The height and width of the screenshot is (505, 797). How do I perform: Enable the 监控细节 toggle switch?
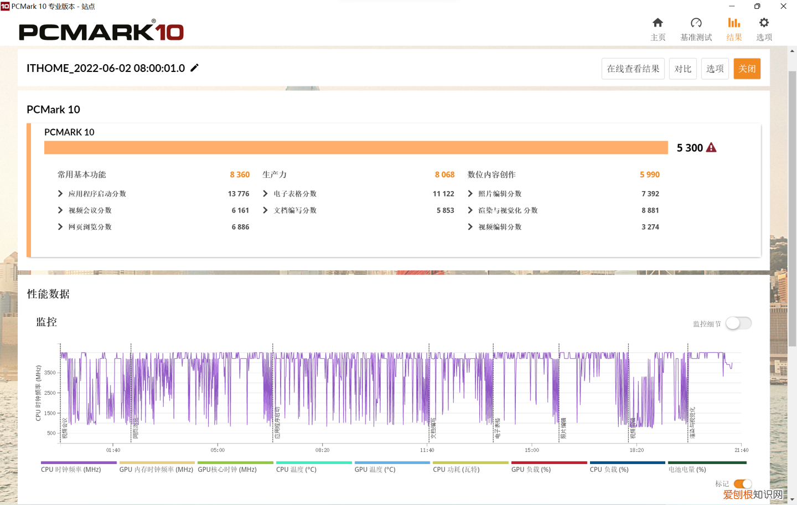tap(738, 323)
